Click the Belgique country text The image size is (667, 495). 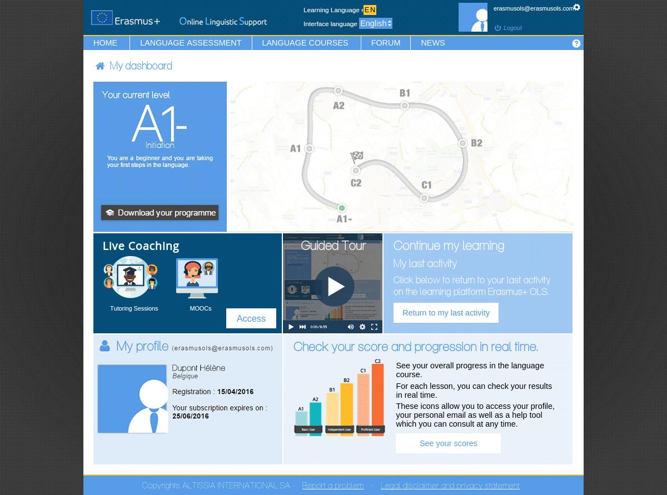click(x=185, y=376)
